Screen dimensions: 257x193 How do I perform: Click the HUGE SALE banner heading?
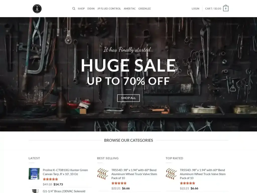128,65
